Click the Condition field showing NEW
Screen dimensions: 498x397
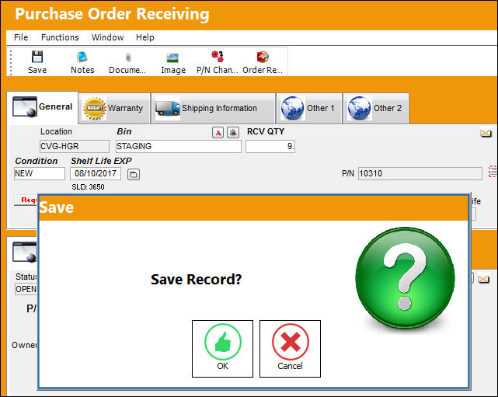click(40, 174)
